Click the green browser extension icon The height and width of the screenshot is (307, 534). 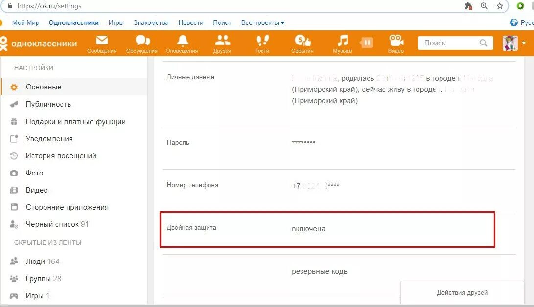click(x=520, y=6)
